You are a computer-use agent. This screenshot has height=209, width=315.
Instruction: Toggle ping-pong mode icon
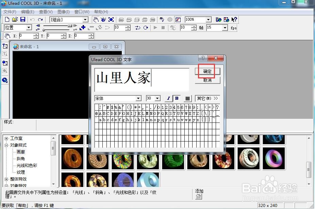138,28
